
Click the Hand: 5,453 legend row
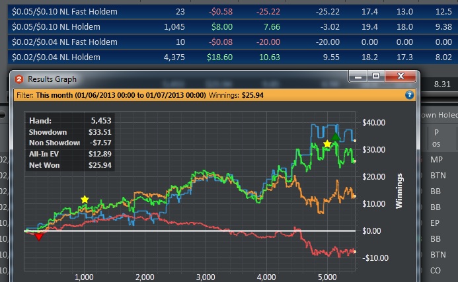[x=70, y=121]
